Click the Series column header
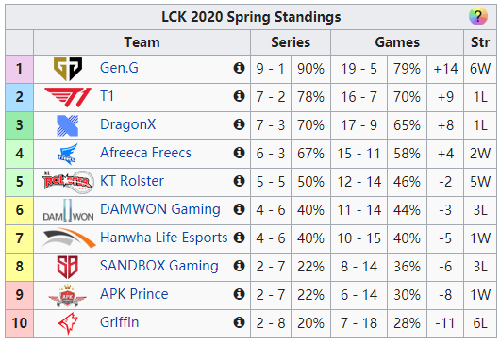This screenshot has width=500, height=344. (x=291, y=42)
